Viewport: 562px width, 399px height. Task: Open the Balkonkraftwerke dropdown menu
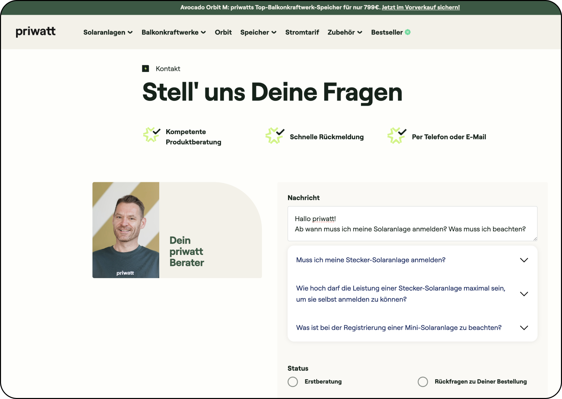pyautogui.click(x=173, y=32)
